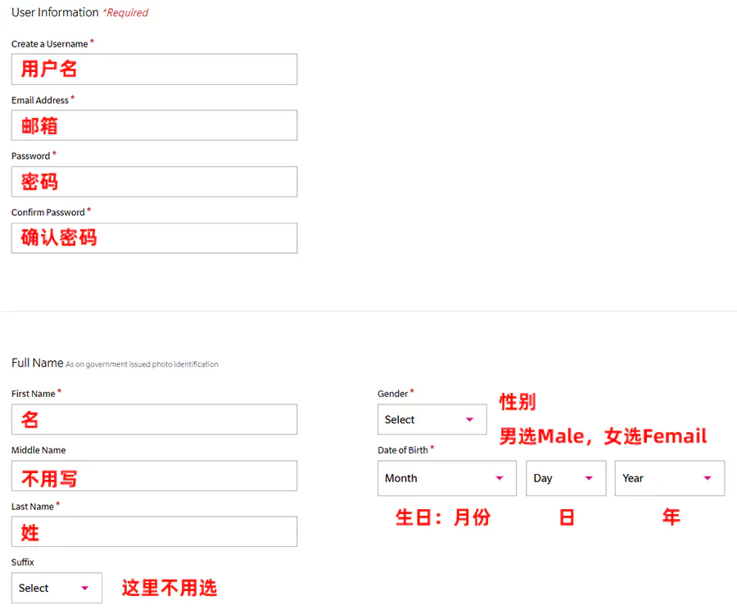Viewport: 737px width, 614px height.
Task: Click the "Email Address" field label
Action: (39, 101)
